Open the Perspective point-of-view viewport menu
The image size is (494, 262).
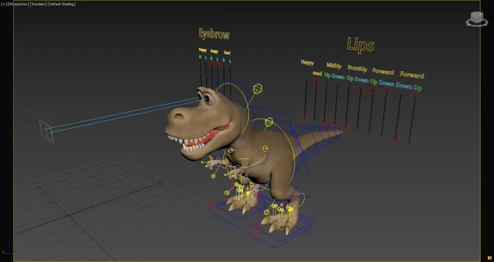coord(18,4)
